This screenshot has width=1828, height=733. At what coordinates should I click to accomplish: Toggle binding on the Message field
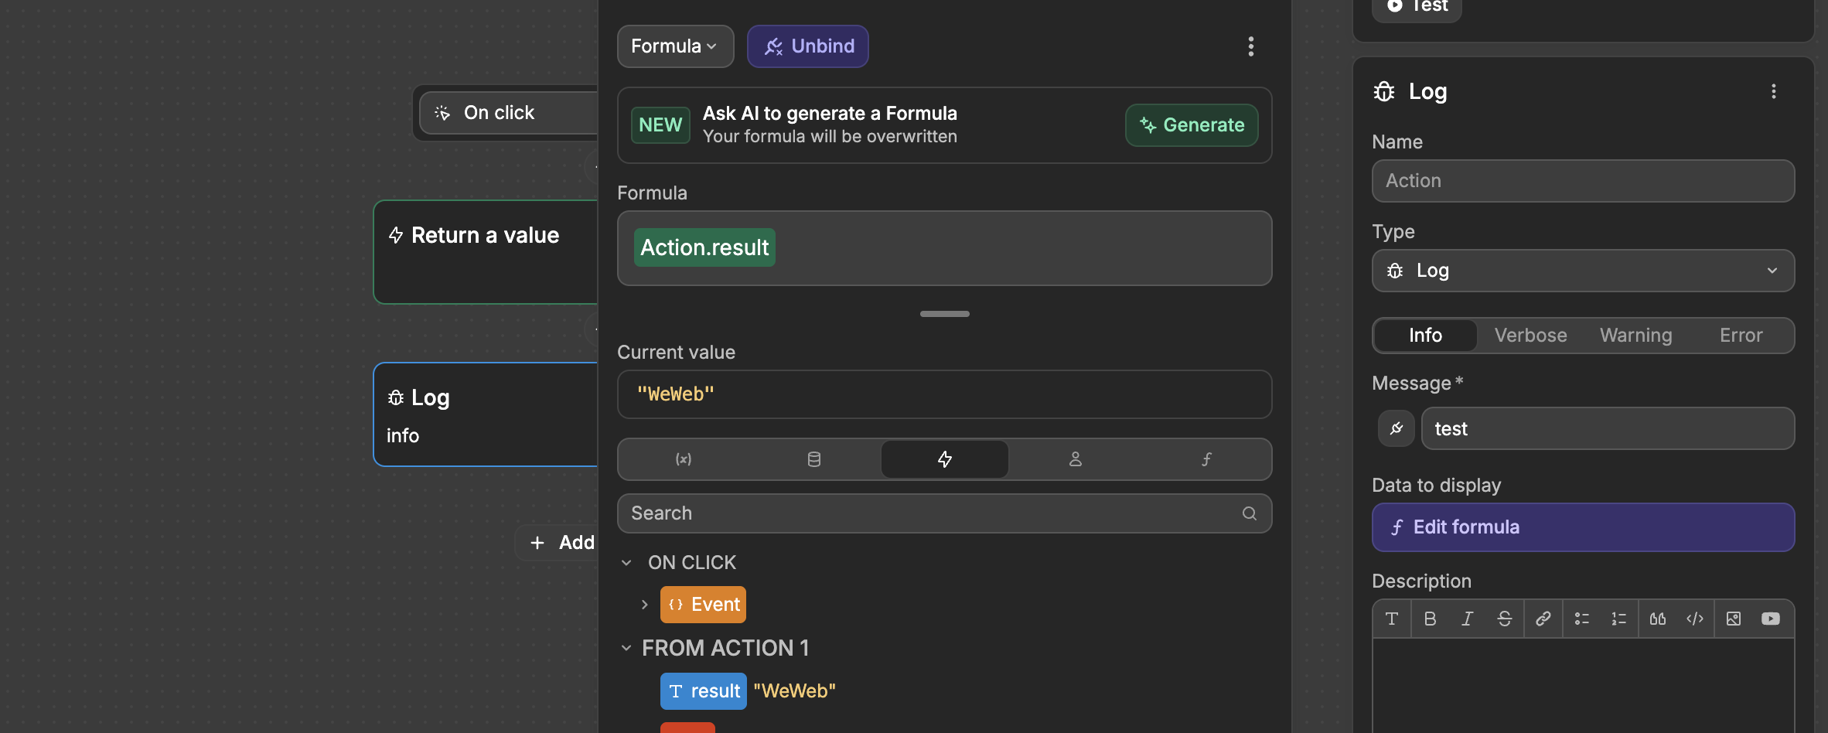pos(1397,428)
